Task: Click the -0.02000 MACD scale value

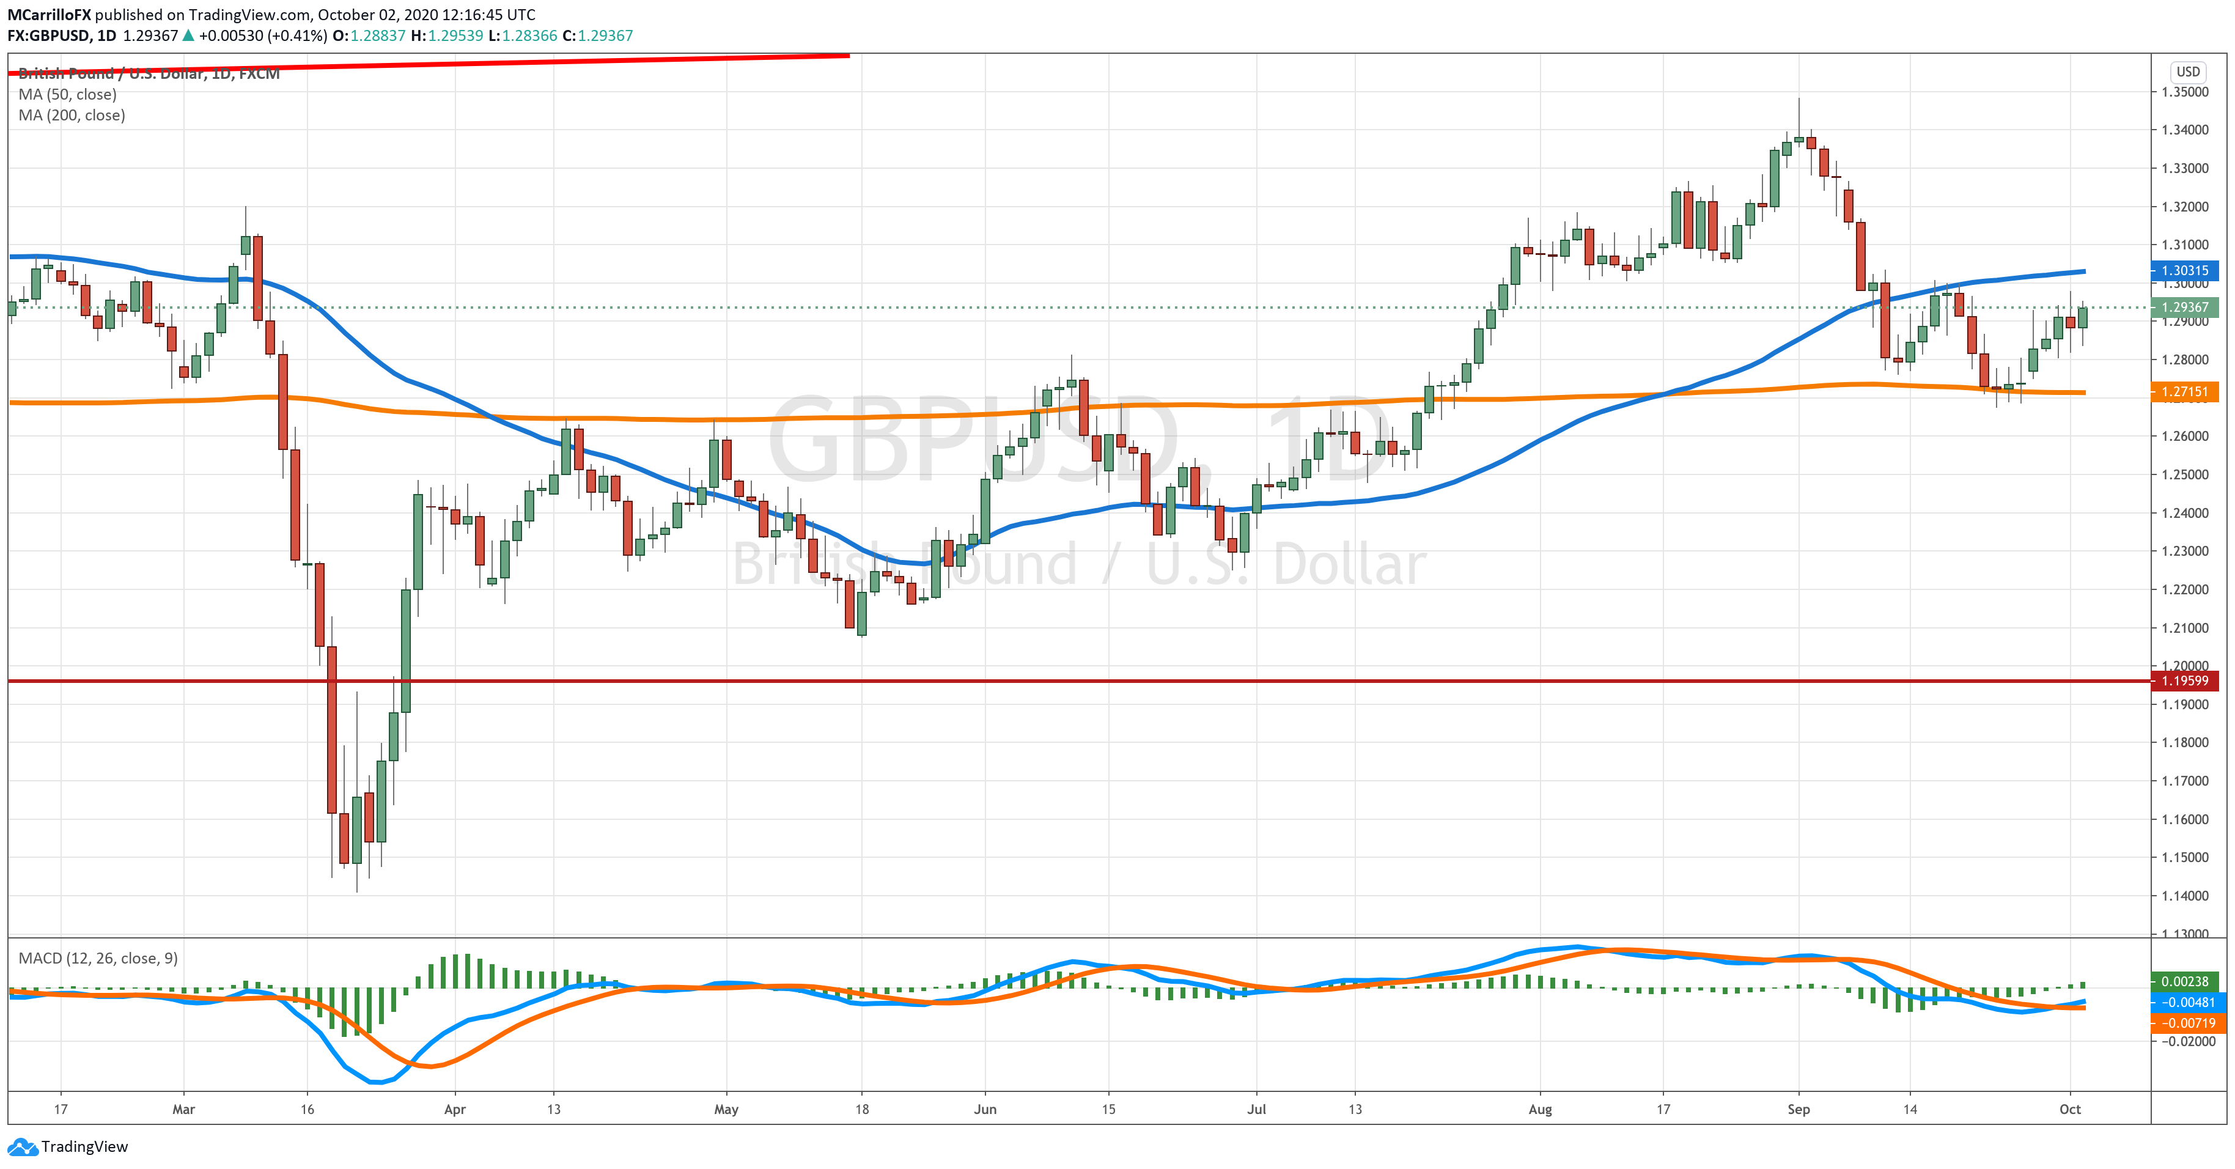Action: coord(2187,1041)
